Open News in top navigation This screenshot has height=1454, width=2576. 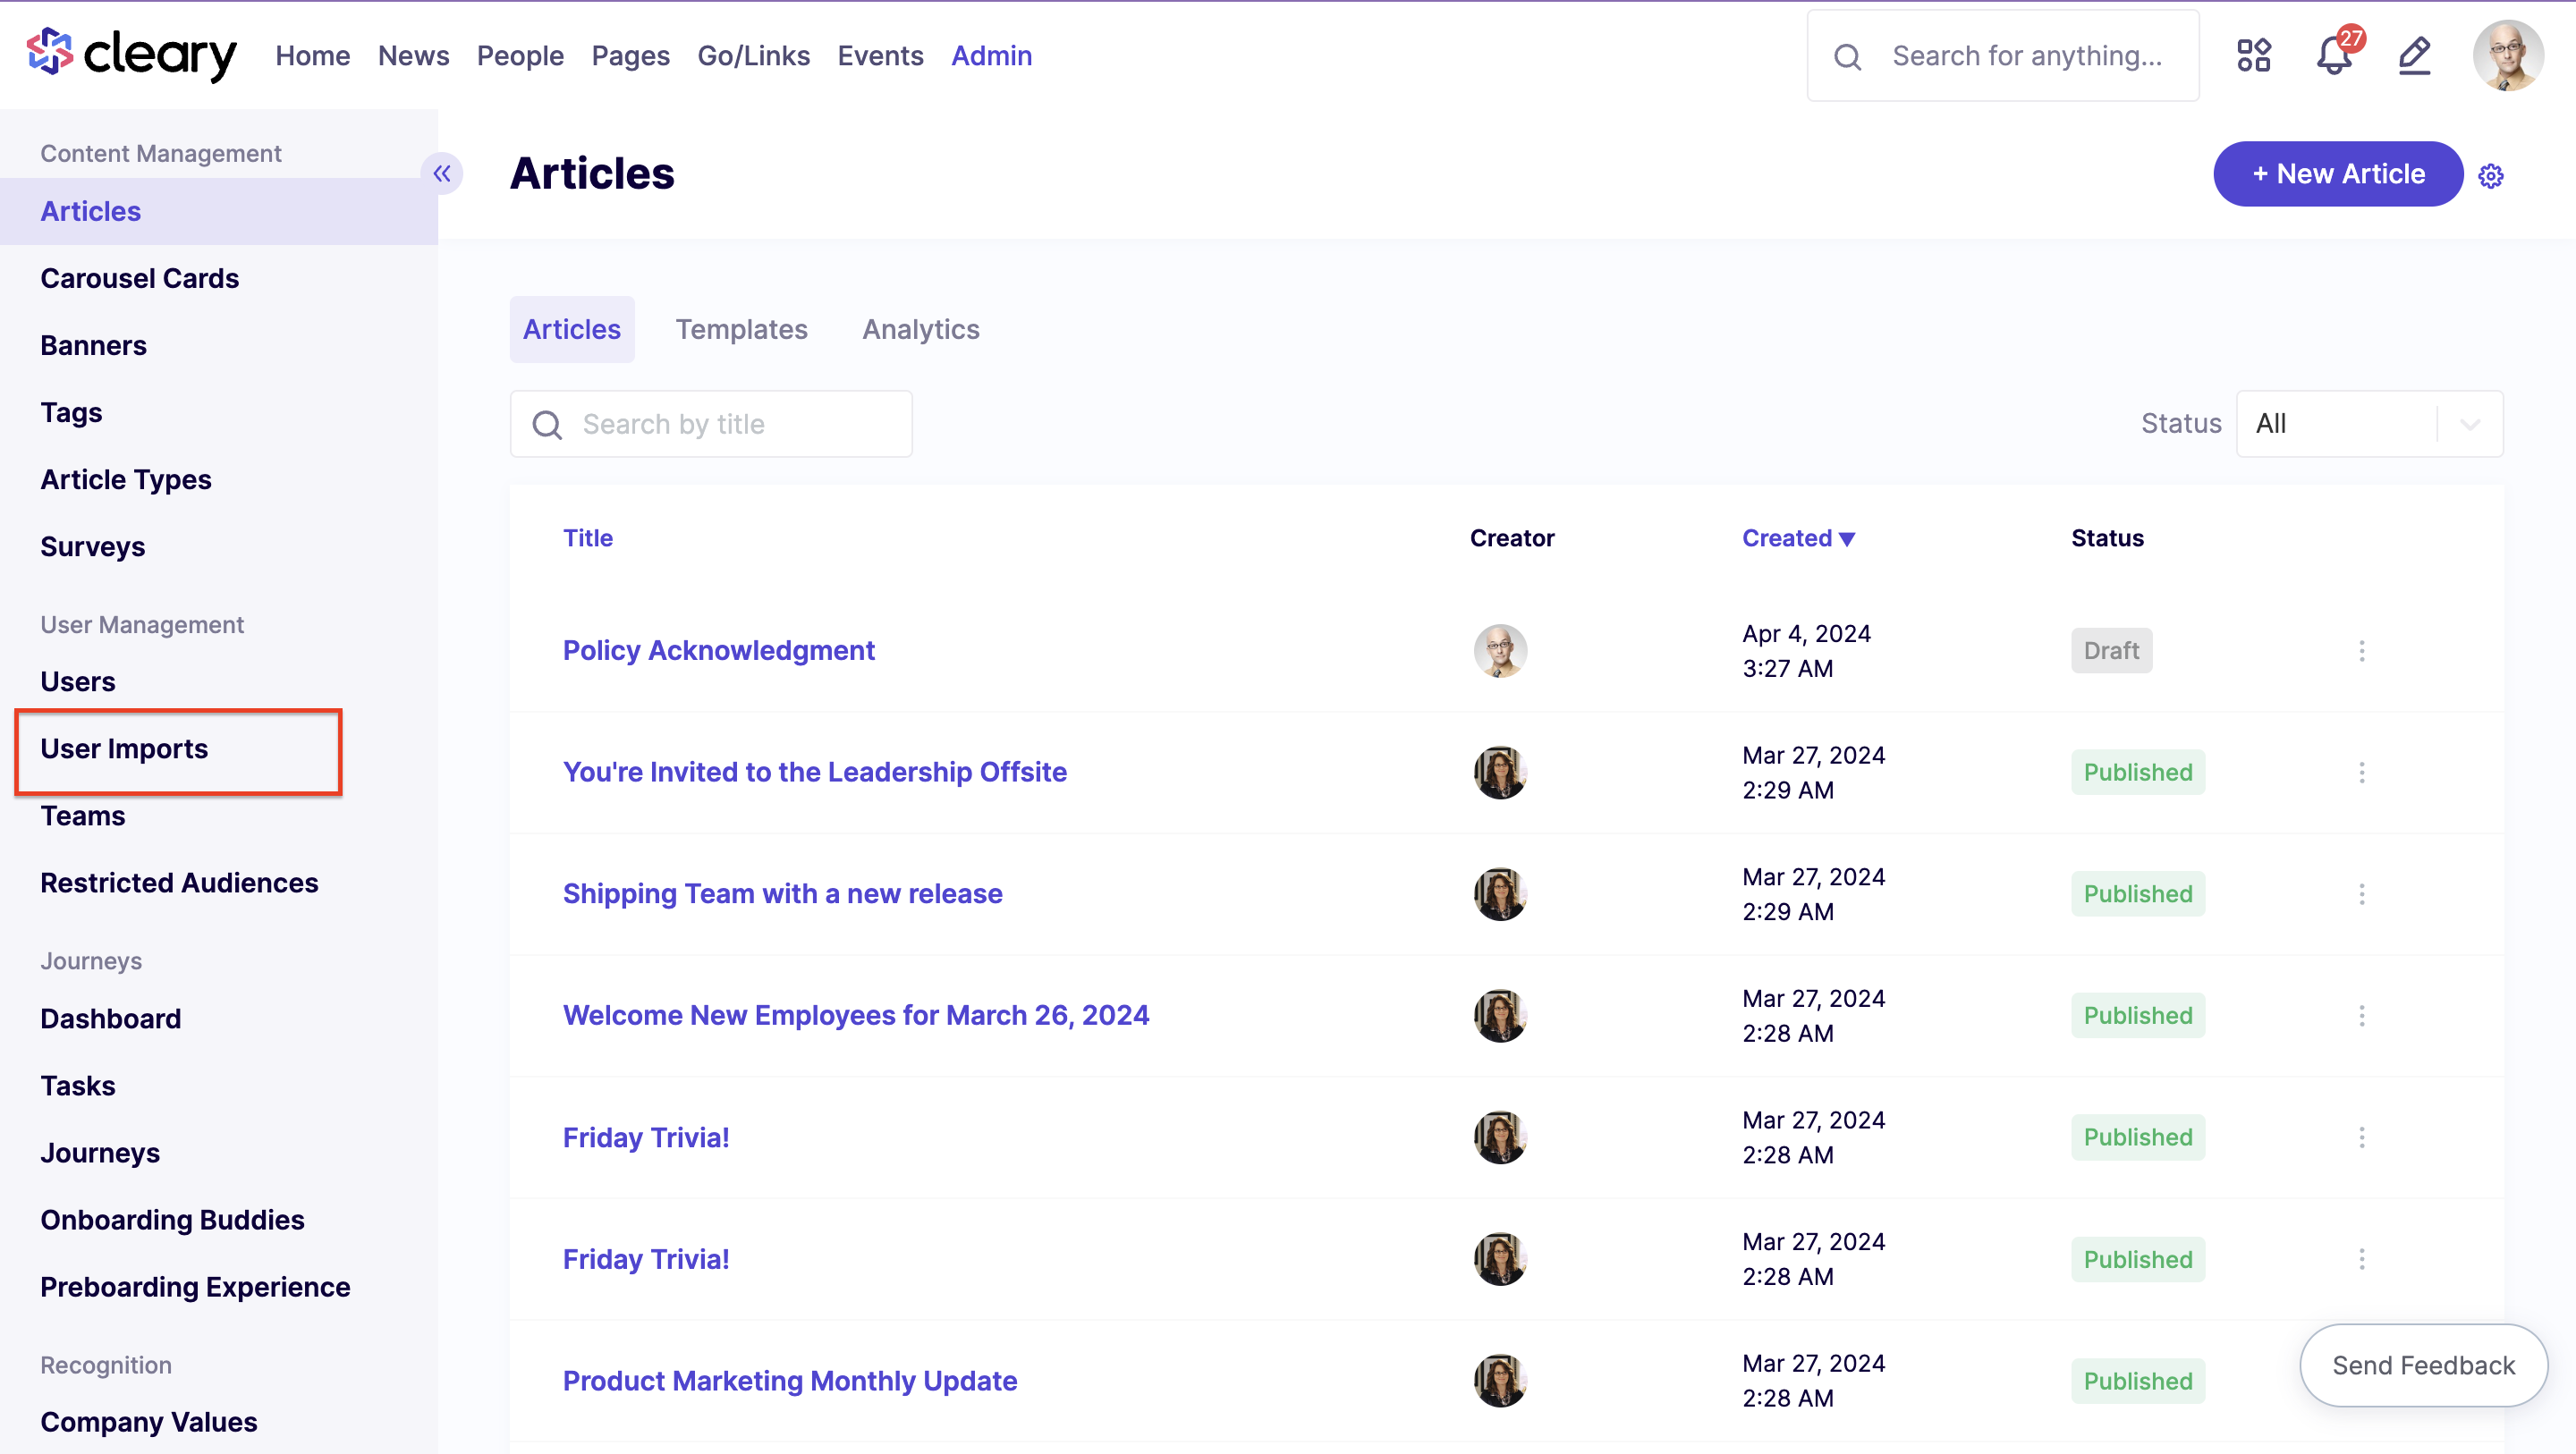click(x=413, y=56)
